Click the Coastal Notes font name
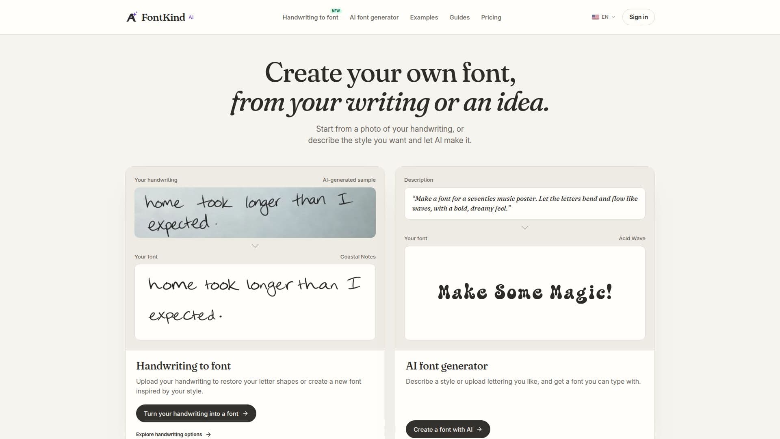Viewport: 780px width, 439px height. click(x=358, y=257)
